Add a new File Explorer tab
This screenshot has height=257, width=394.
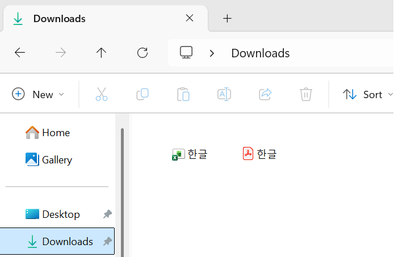227,18
